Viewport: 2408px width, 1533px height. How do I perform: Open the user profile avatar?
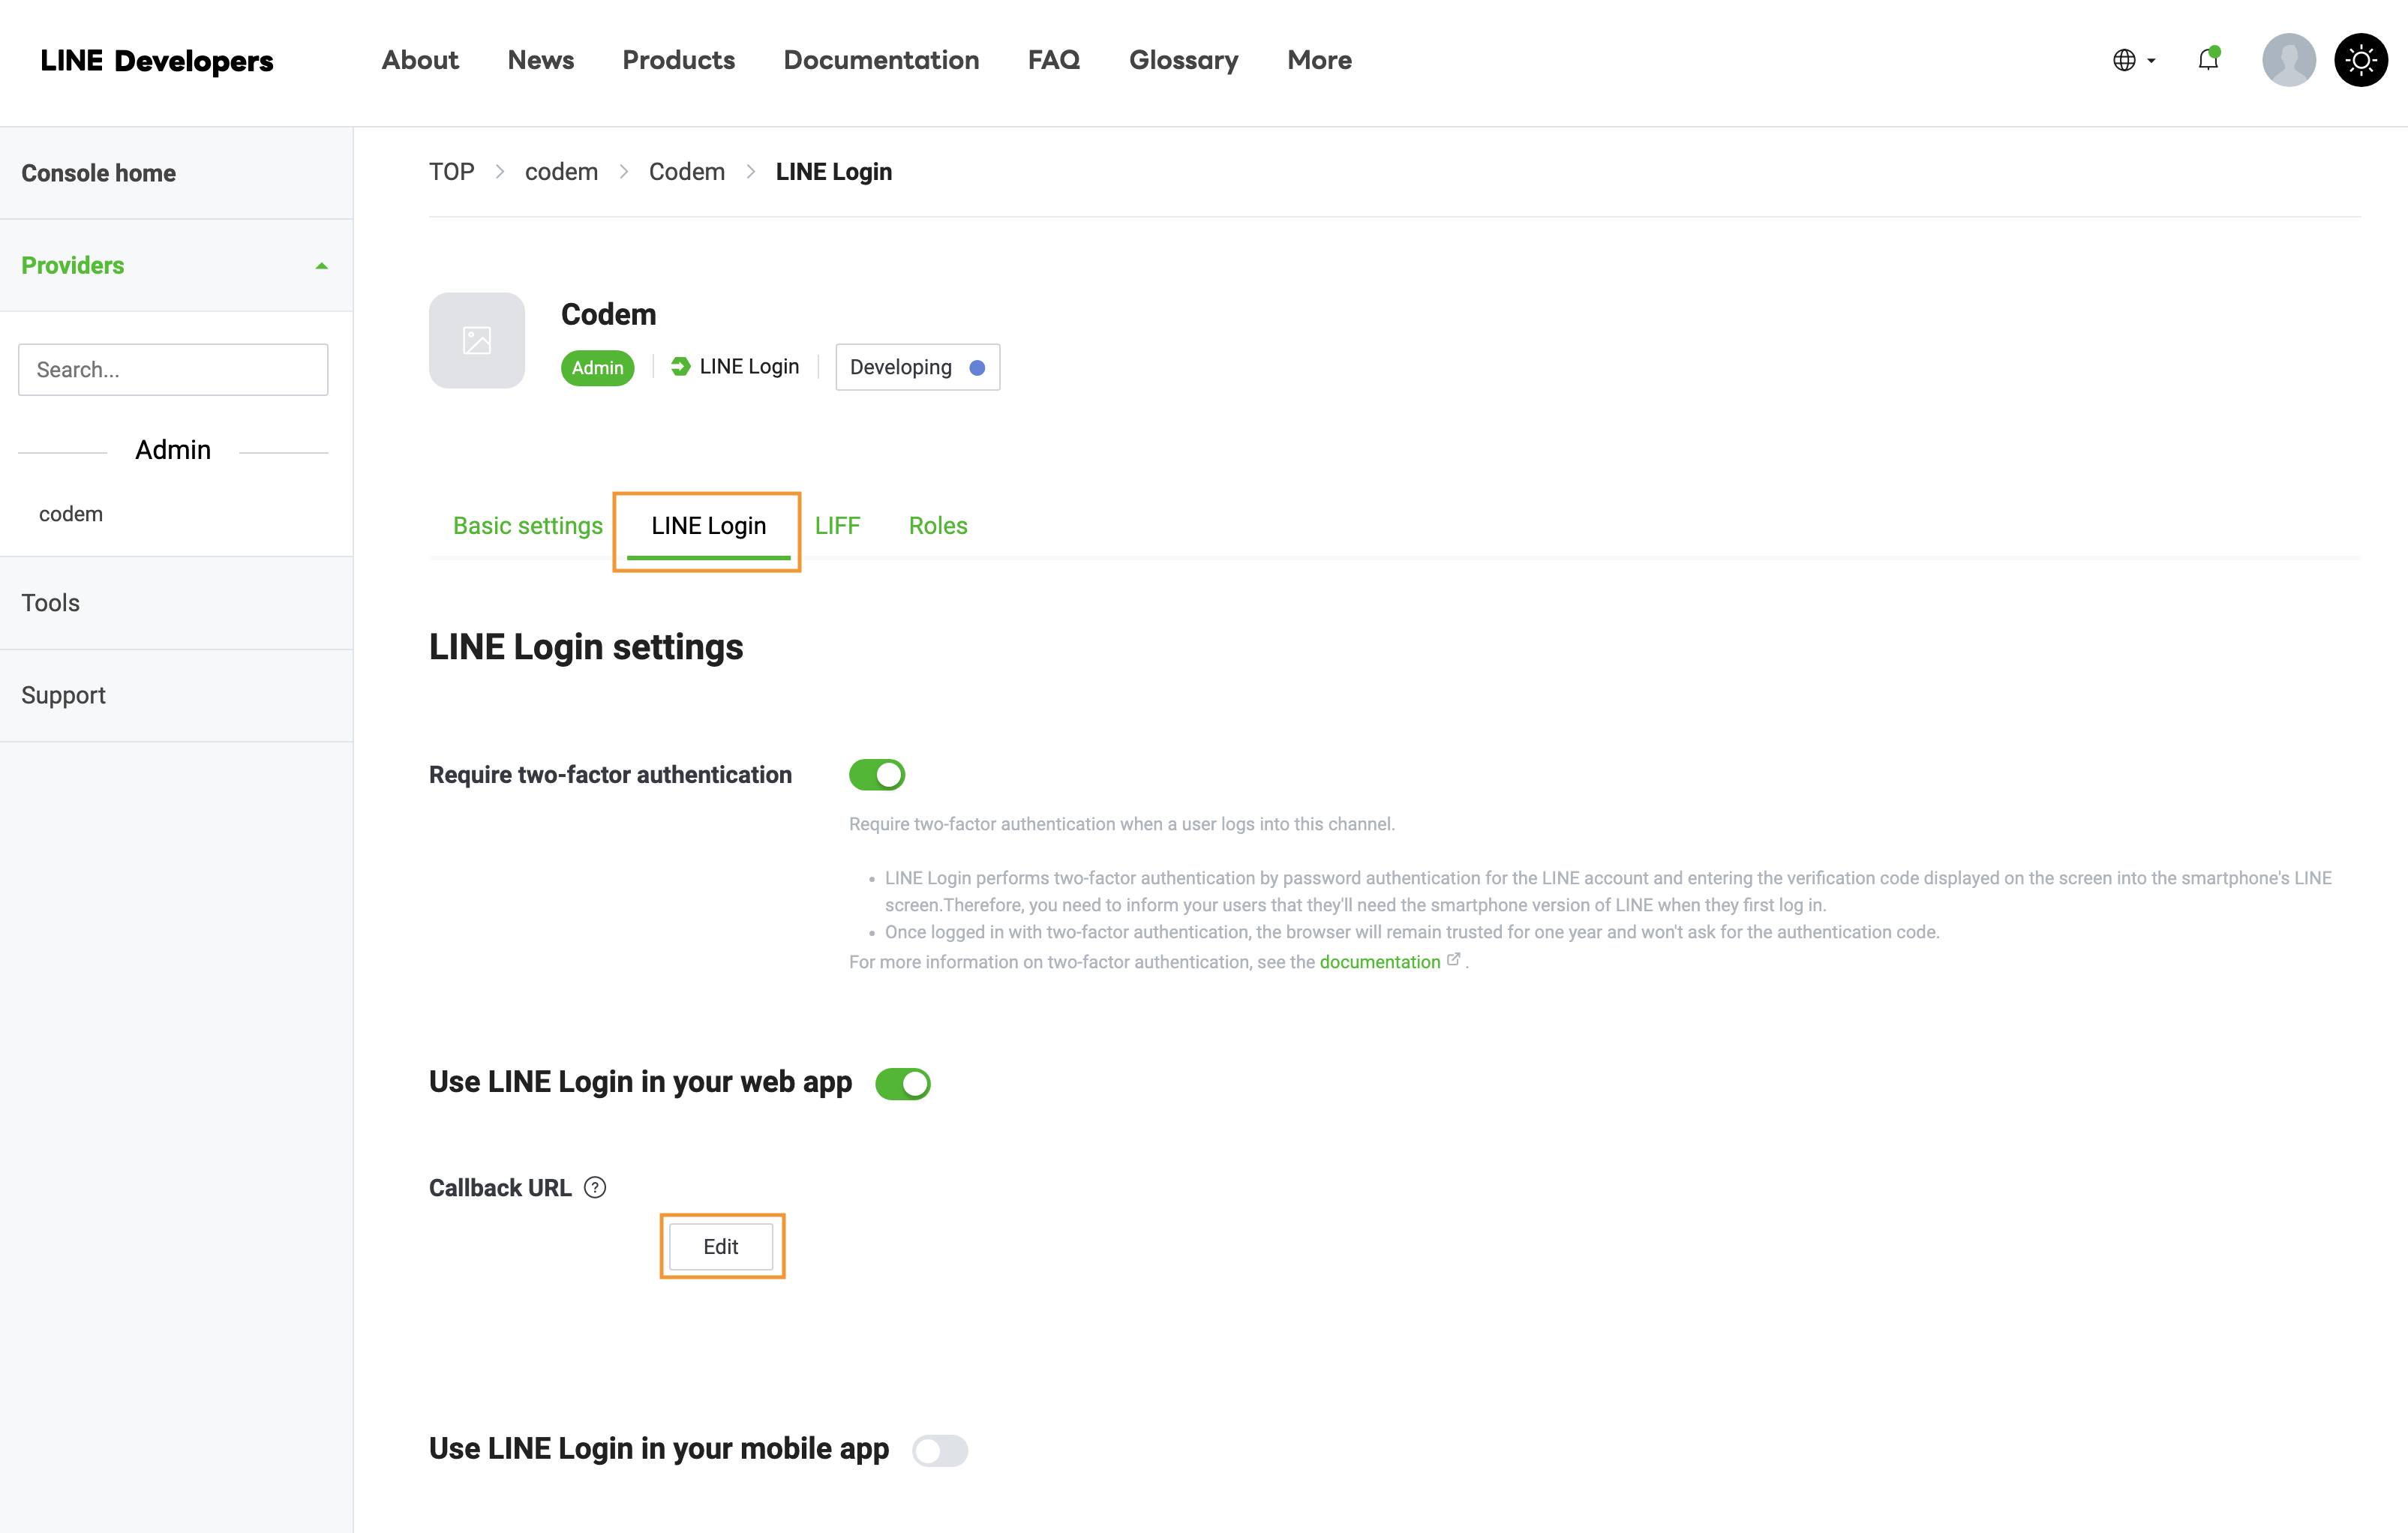[x=2289, y=60]
